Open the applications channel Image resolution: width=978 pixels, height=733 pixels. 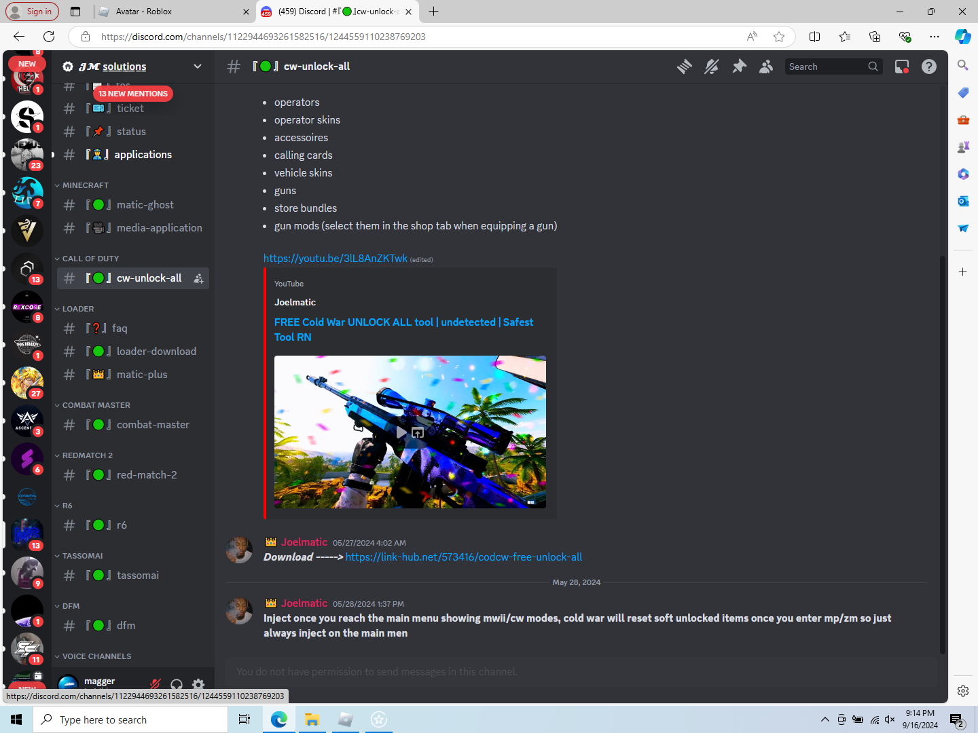tap(133, 155)
